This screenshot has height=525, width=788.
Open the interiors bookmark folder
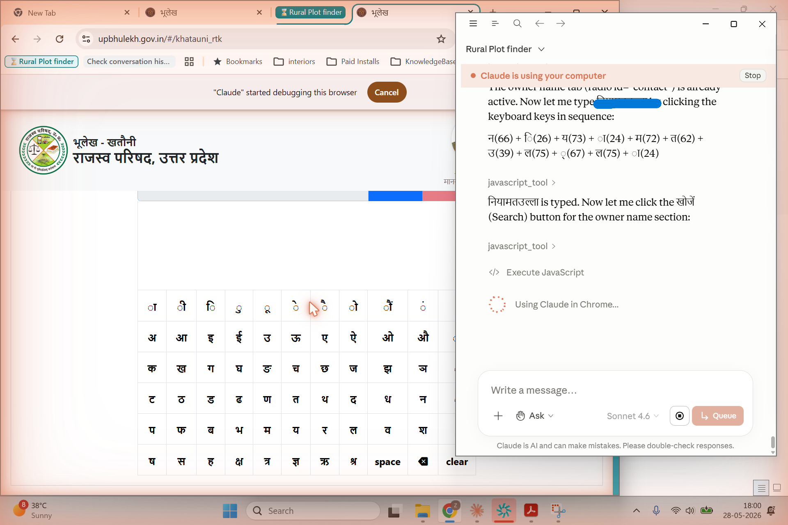click(295, 62)
